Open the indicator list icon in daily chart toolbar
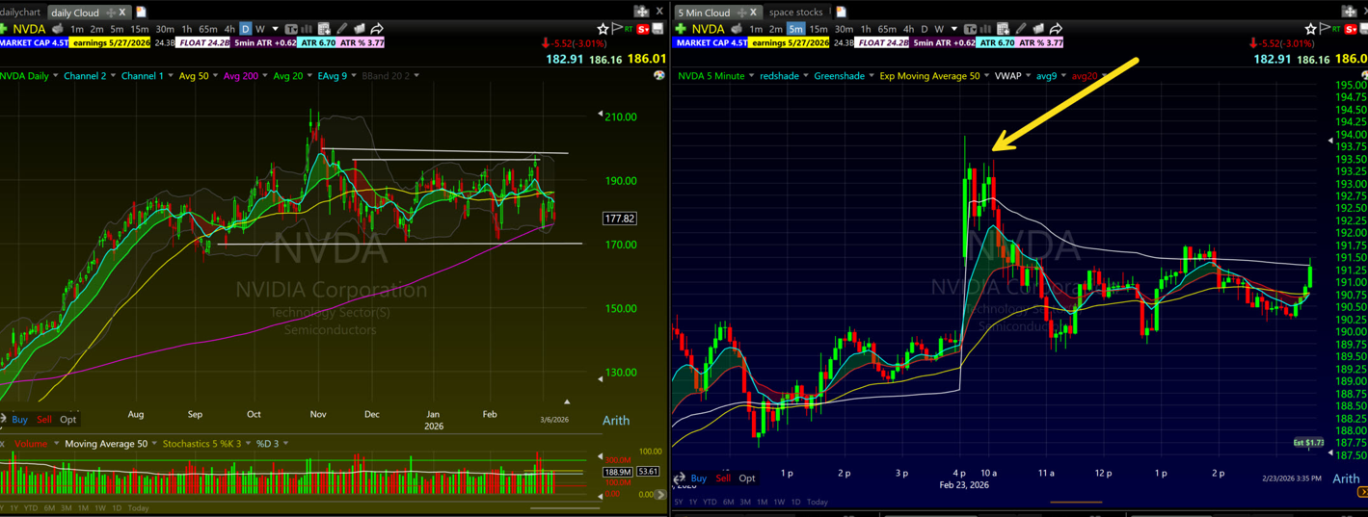This screenshot has width=1368, height=517. click(x=324, y=29)
